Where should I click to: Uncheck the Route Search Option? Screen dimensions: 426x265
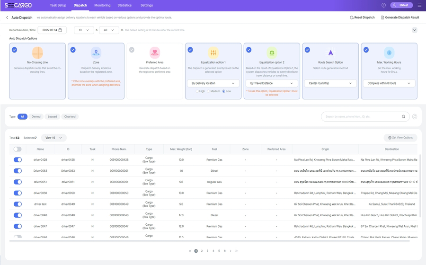307,50
